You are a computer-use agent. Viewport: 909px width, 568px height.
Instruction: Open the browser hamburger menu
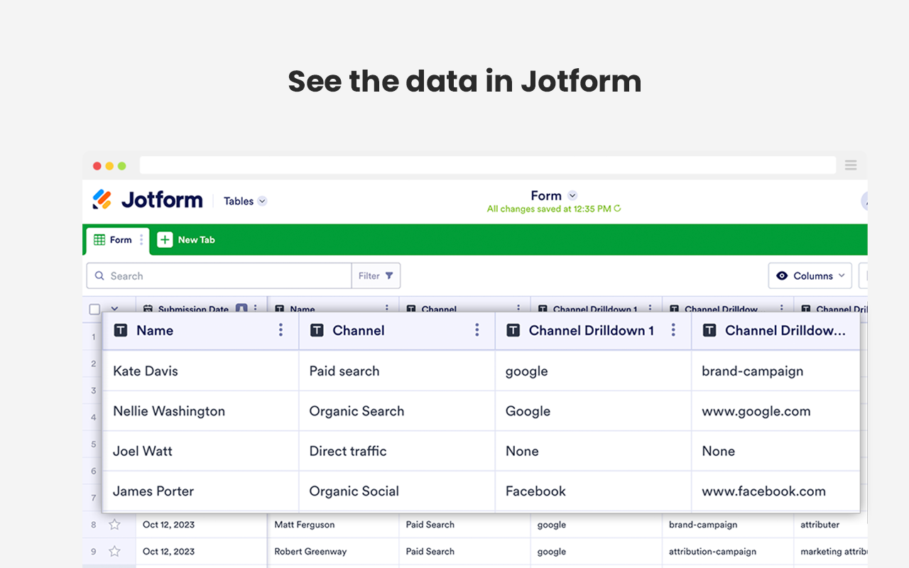pyautogui.click(x=851, y=165)
